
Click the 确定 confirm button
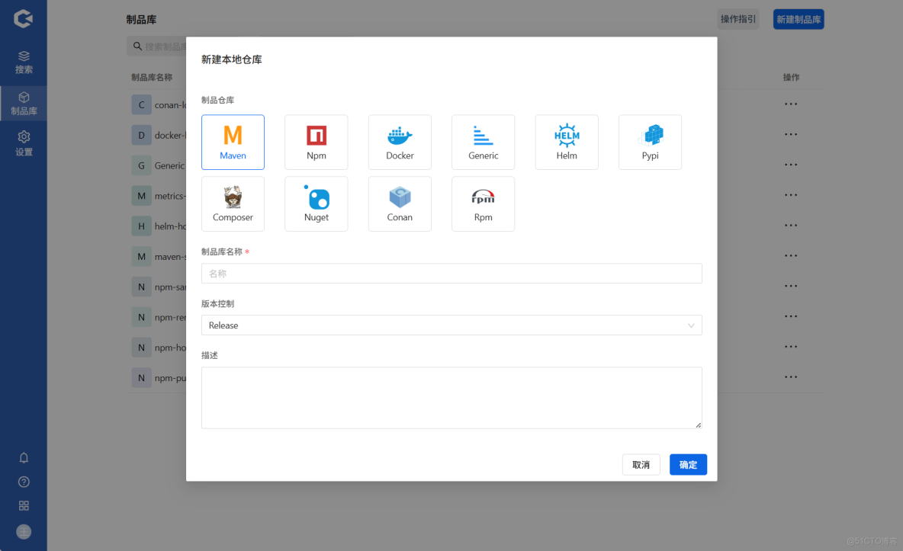(688, 464)
